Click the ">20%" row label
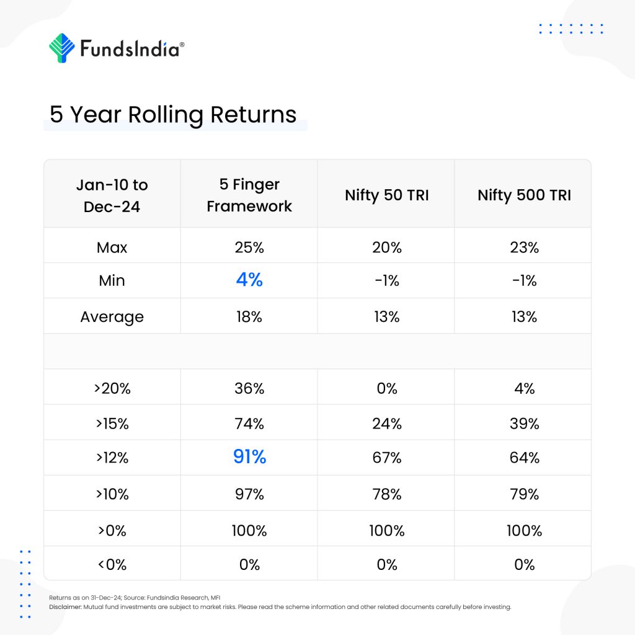Image resolution: width=635 pixels, height=635 pixels. 112,389
